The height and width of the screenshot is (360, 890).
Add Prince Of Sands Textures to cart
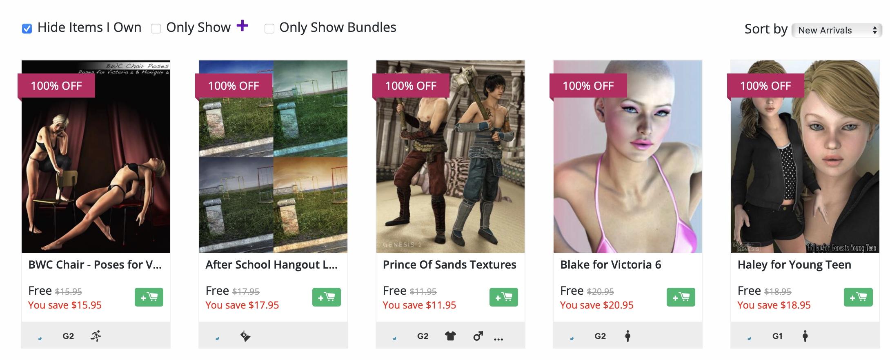coord(503,297)
